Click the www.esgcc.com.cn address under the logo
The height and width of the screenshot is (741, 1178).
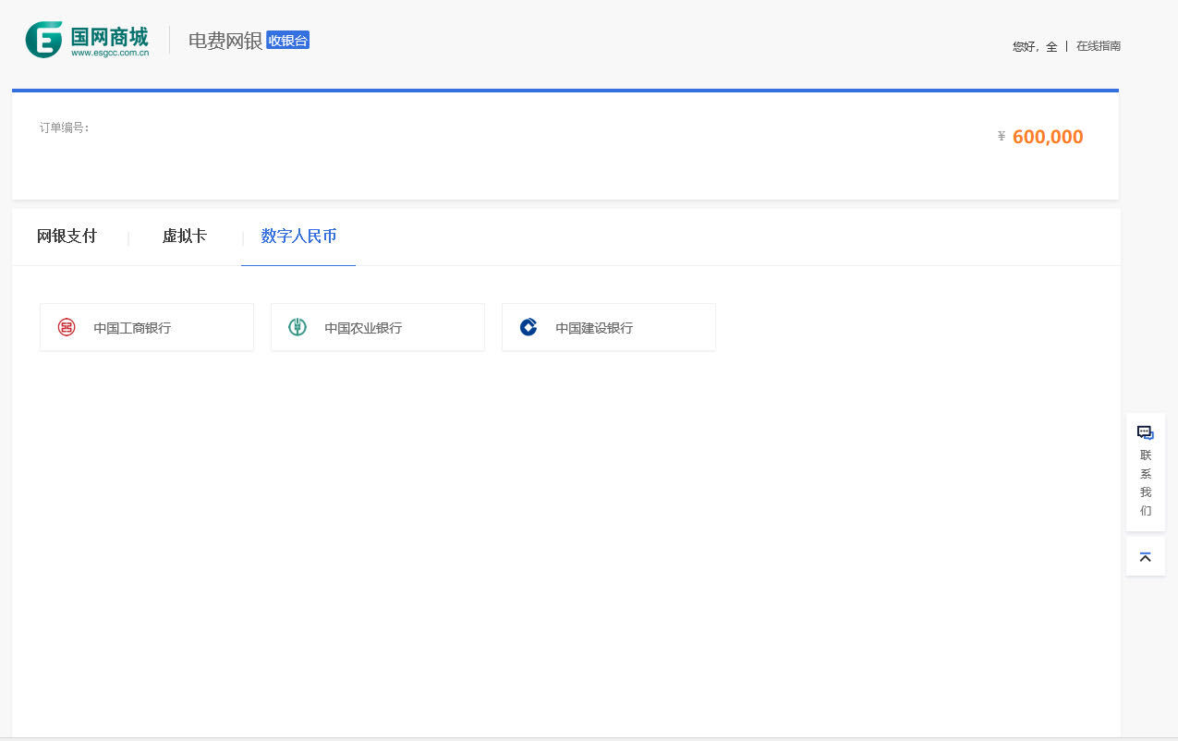pyautogui.click(x=110, y=54)
